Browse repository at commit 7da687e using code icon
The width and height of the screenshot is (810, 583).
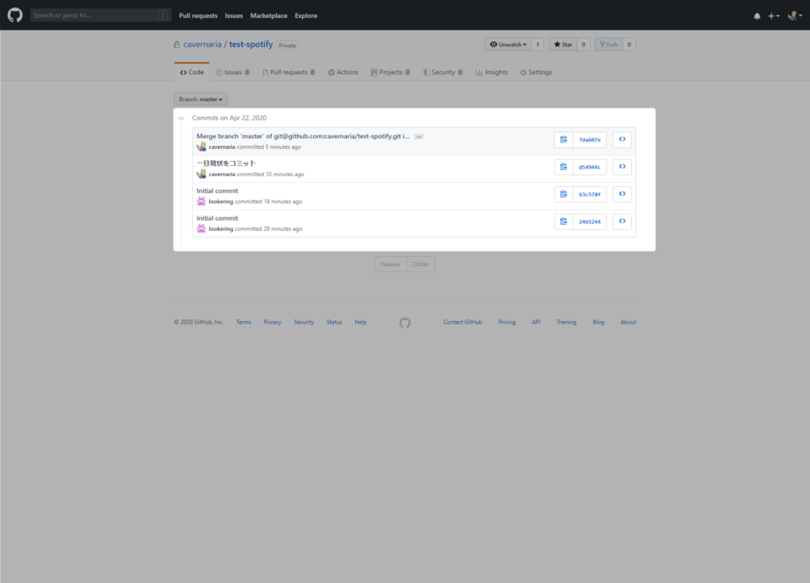[x=622, y=139]
